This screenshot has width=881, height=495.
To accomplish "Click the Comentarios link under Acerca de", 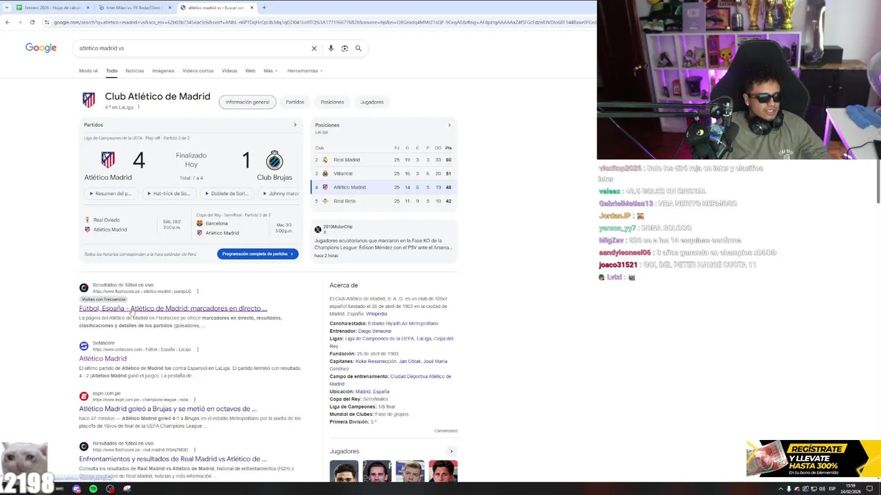I will 446,431.
